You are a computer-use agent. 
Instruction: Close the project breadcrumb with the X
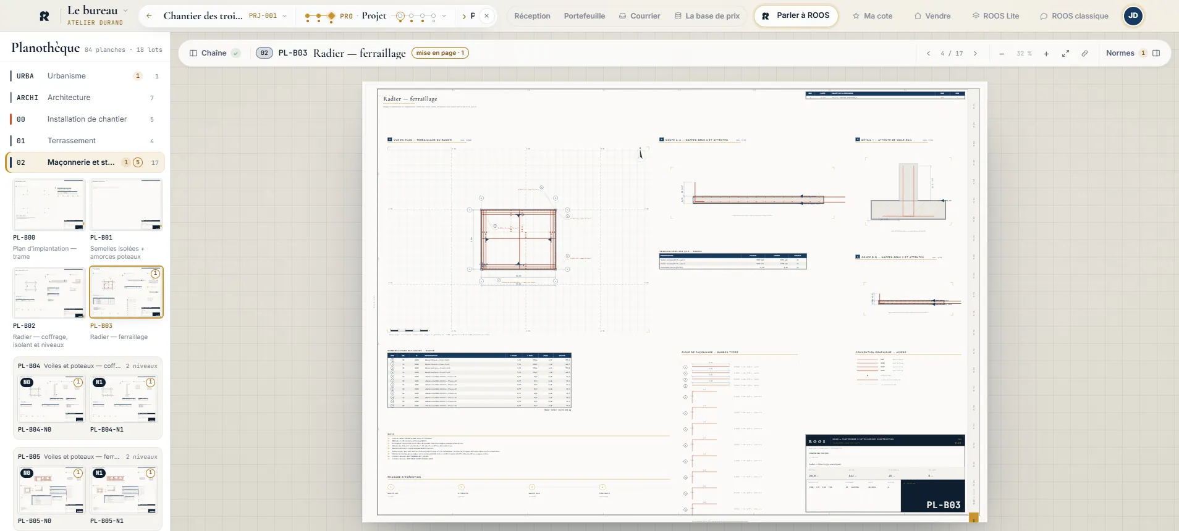(487, 16)
